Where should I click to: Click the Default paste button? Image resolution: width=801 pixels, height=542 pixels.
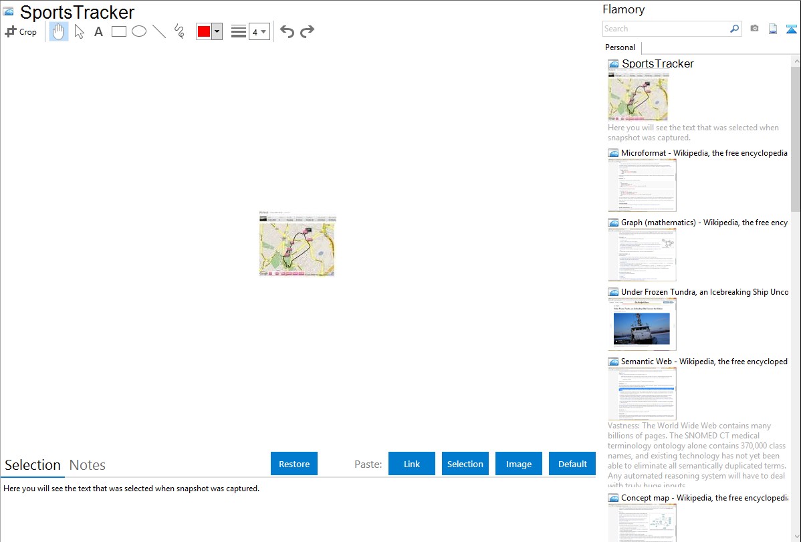tap(572, 464)
